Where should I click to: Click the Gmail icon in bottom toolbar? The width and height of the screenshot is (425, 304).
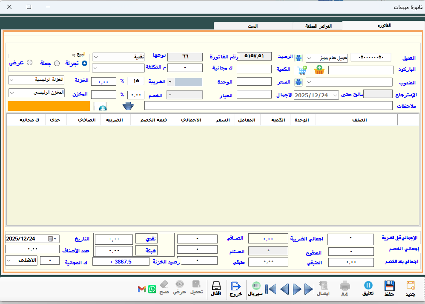(x=142, y=289)
